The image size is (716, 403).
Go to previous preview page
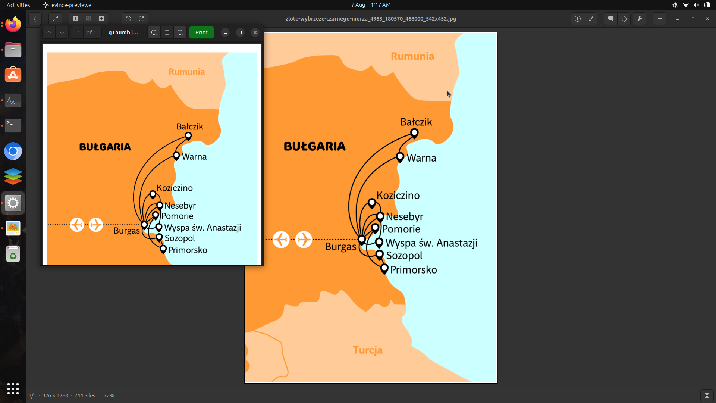click(x=49, y=32)
